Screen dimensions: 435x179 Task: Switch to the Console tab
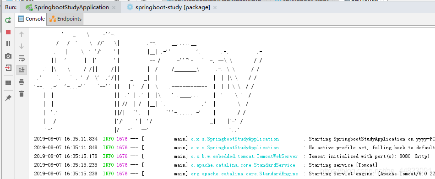(x=31, y=19)
